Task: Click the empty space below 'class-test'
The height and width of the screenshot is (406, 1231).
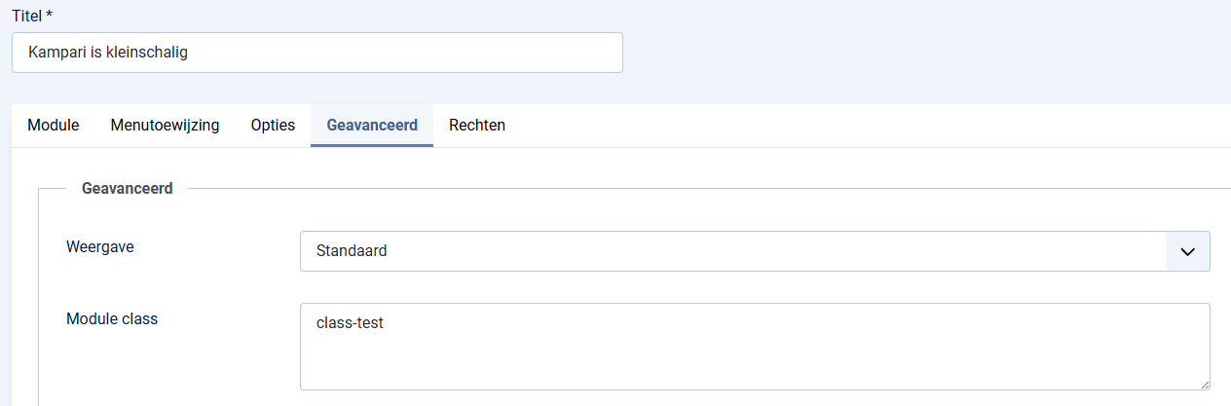Action: tap(682, 365)
